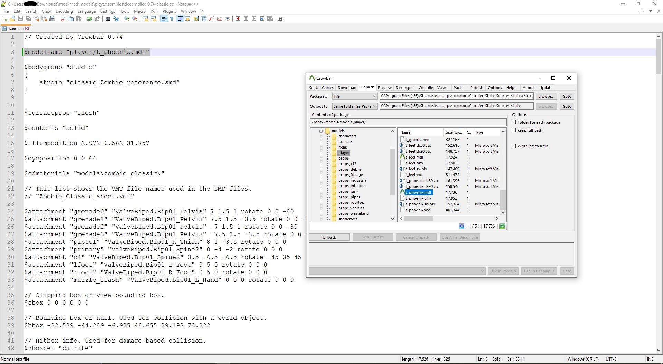Switch to the Set Up Games tab

pyautogui.click(x=321, y=88)
